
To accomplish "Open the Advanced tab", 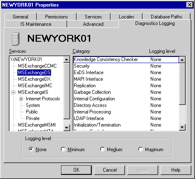I will [93, 24].
